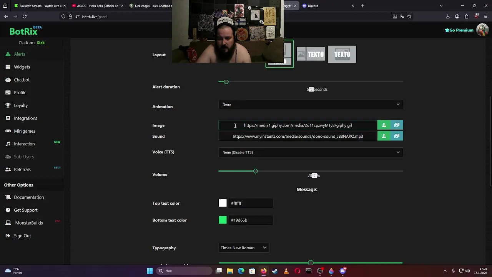492x277 pixels.
Task: Click the translate page icon
Action: click(x=402, y=17)
